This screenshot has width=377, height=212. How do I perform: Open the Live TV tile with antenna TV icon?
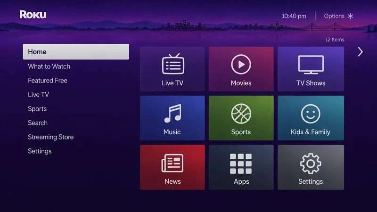pyautogui.click(x=172, y=69)
